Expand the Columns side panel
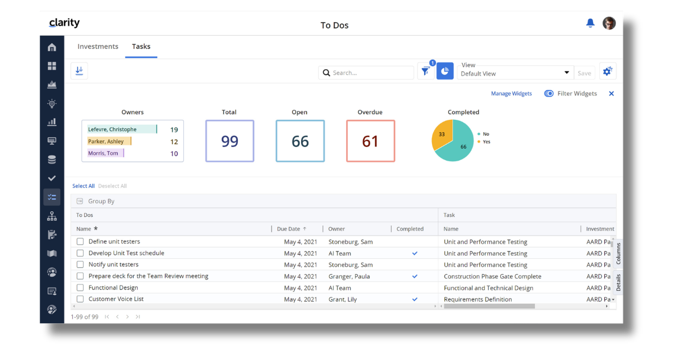This screenshot has width=683, height=356. pyautogui.click(x=618, y=254)
